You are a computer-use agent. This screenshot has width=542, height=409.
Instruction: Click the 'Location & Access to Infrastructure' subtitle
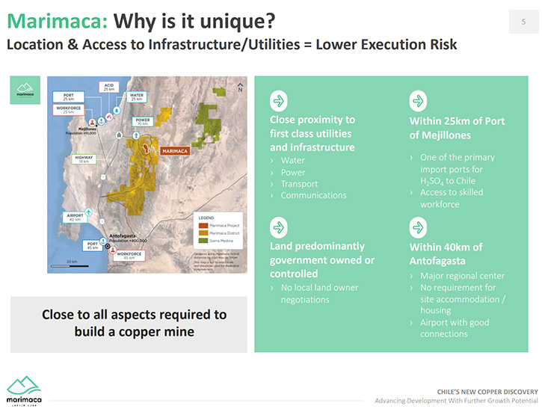[x=232, y=45]
